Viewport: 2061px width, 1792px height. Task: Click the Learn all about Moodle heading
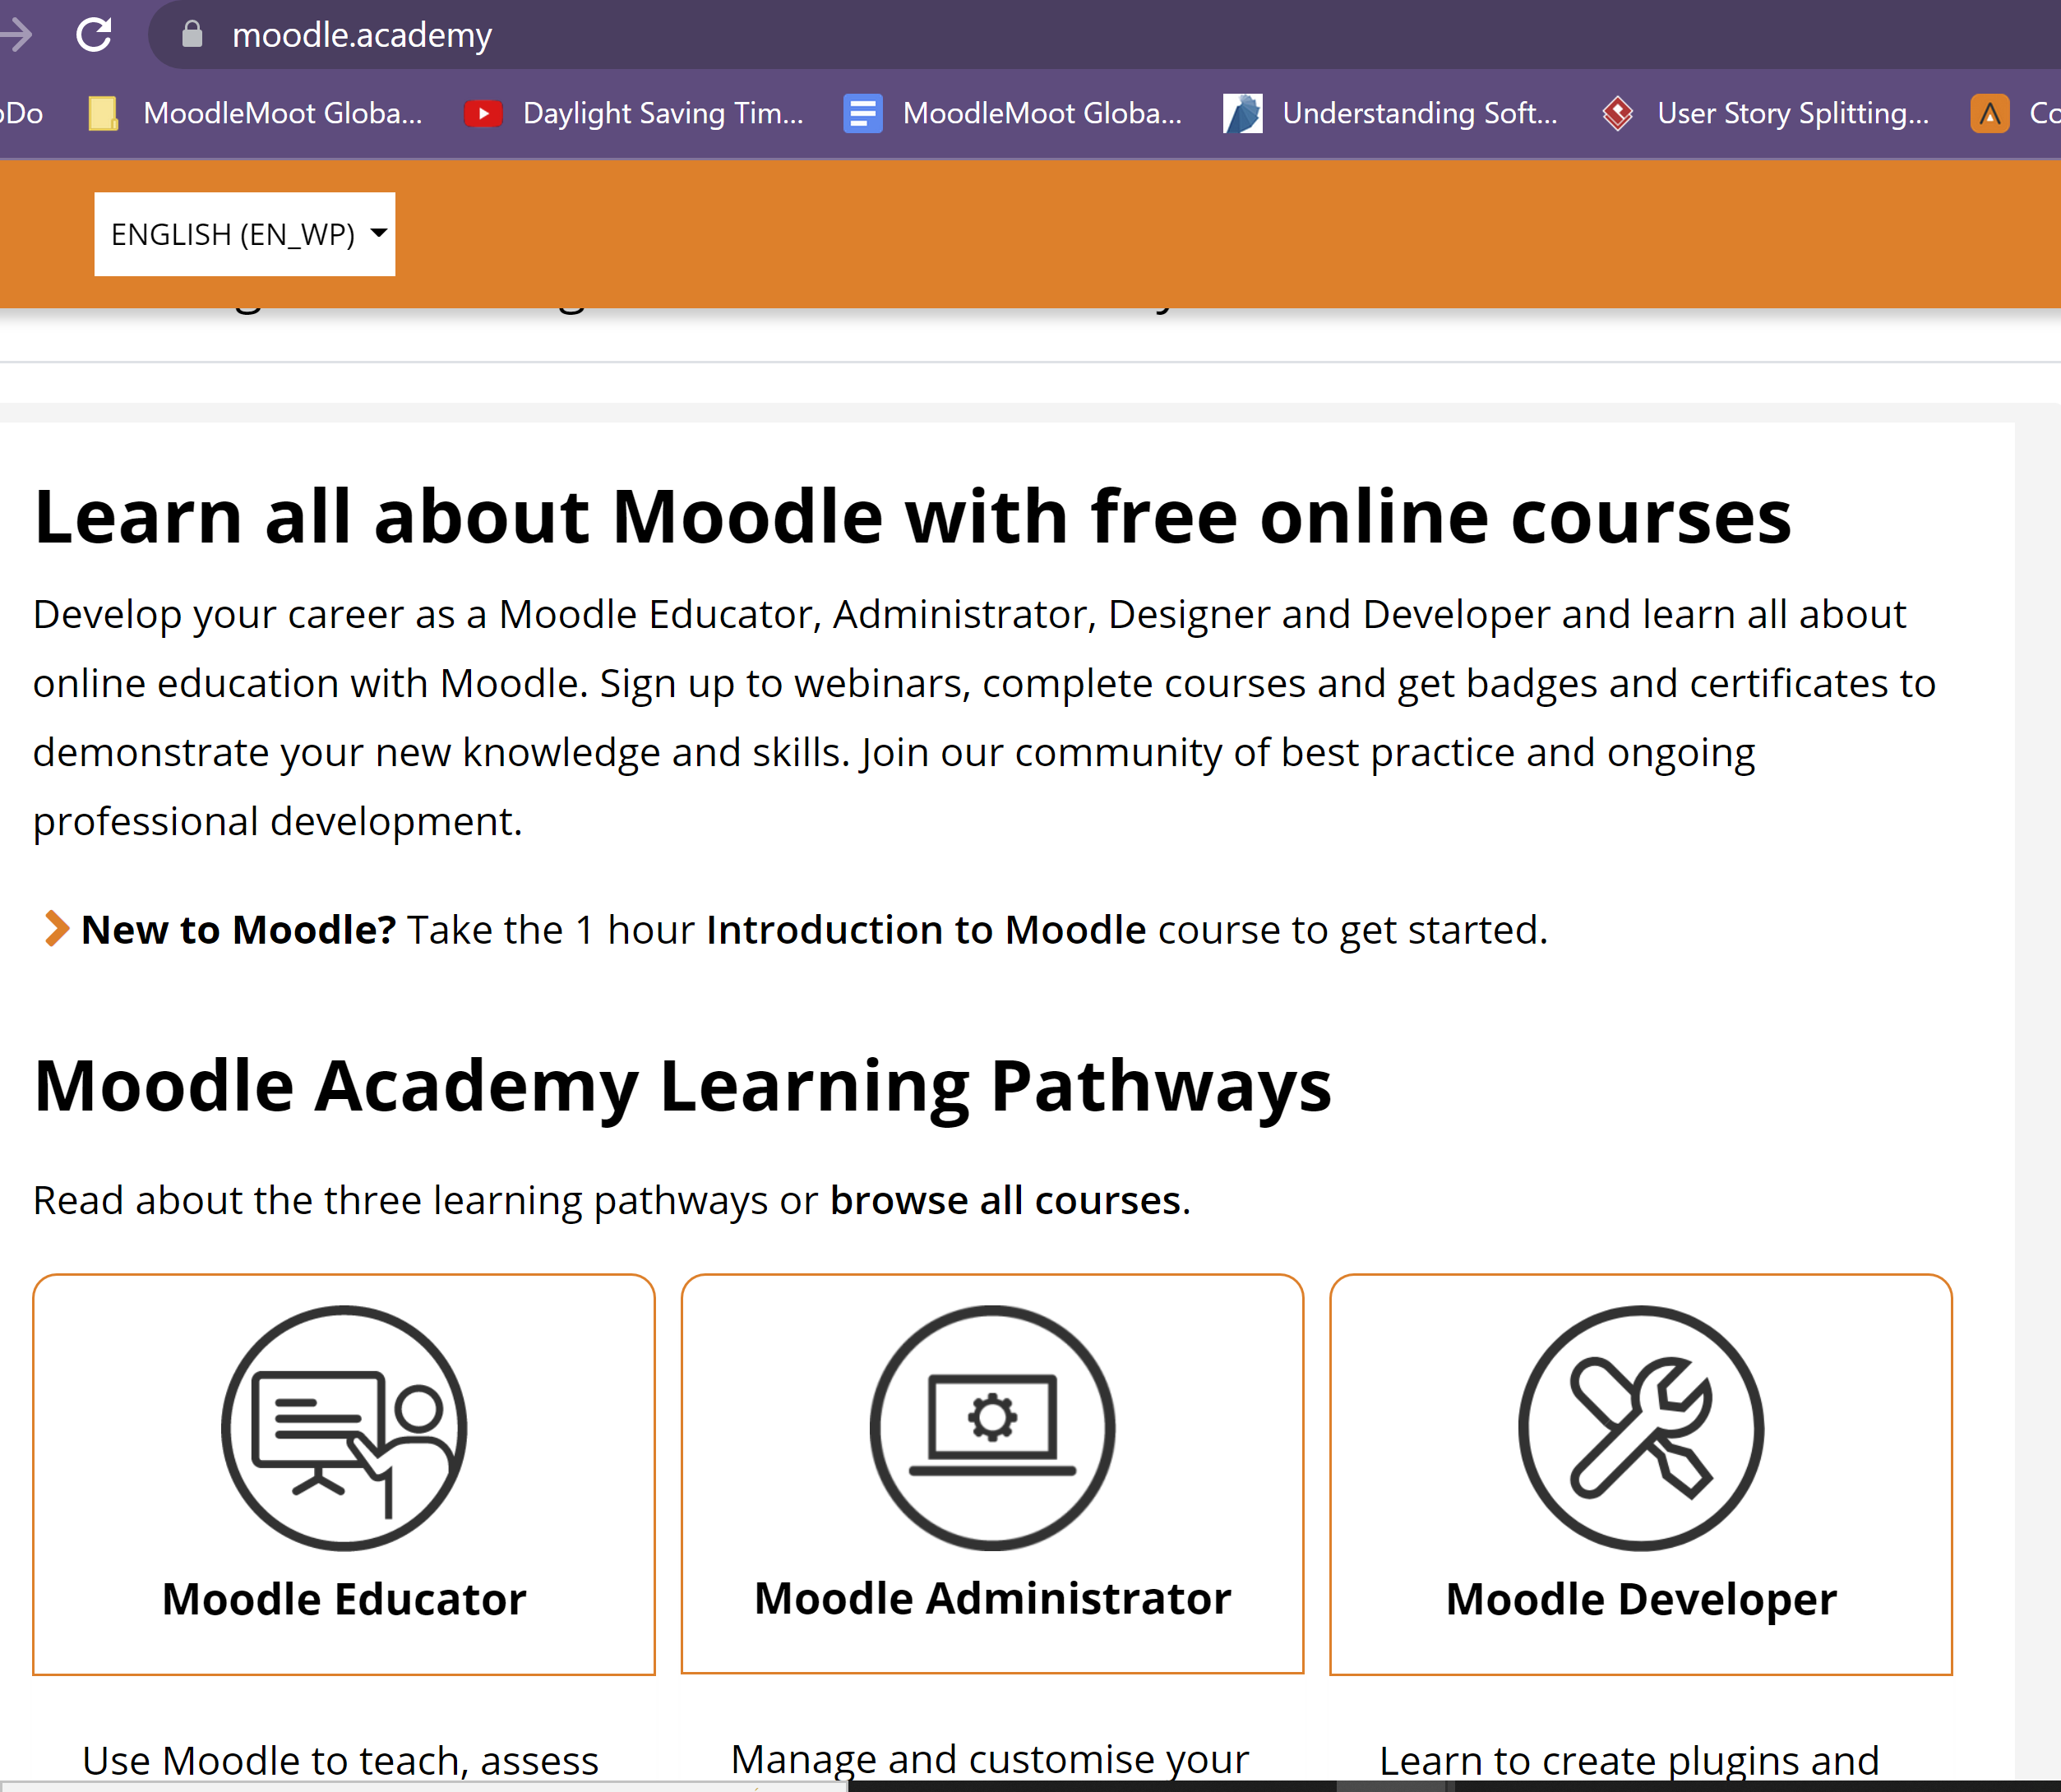point(913,517)
